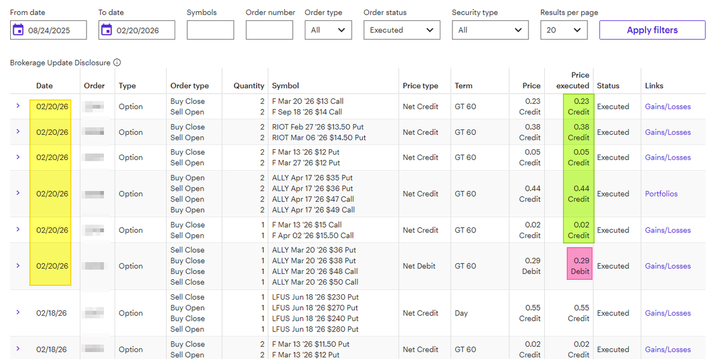This screenshot has width=720, height=359.
Task: Select symbol LFUS Jun 18 '26 $230 Put
Action: (315, 297)
